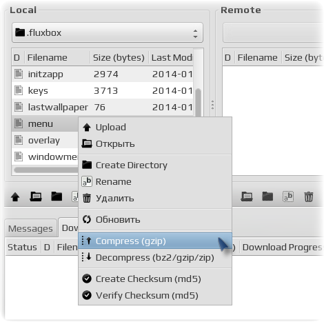Click the local list vertical scrollbar
Screen dimensions: 324x322
click(x=198, y=103)
